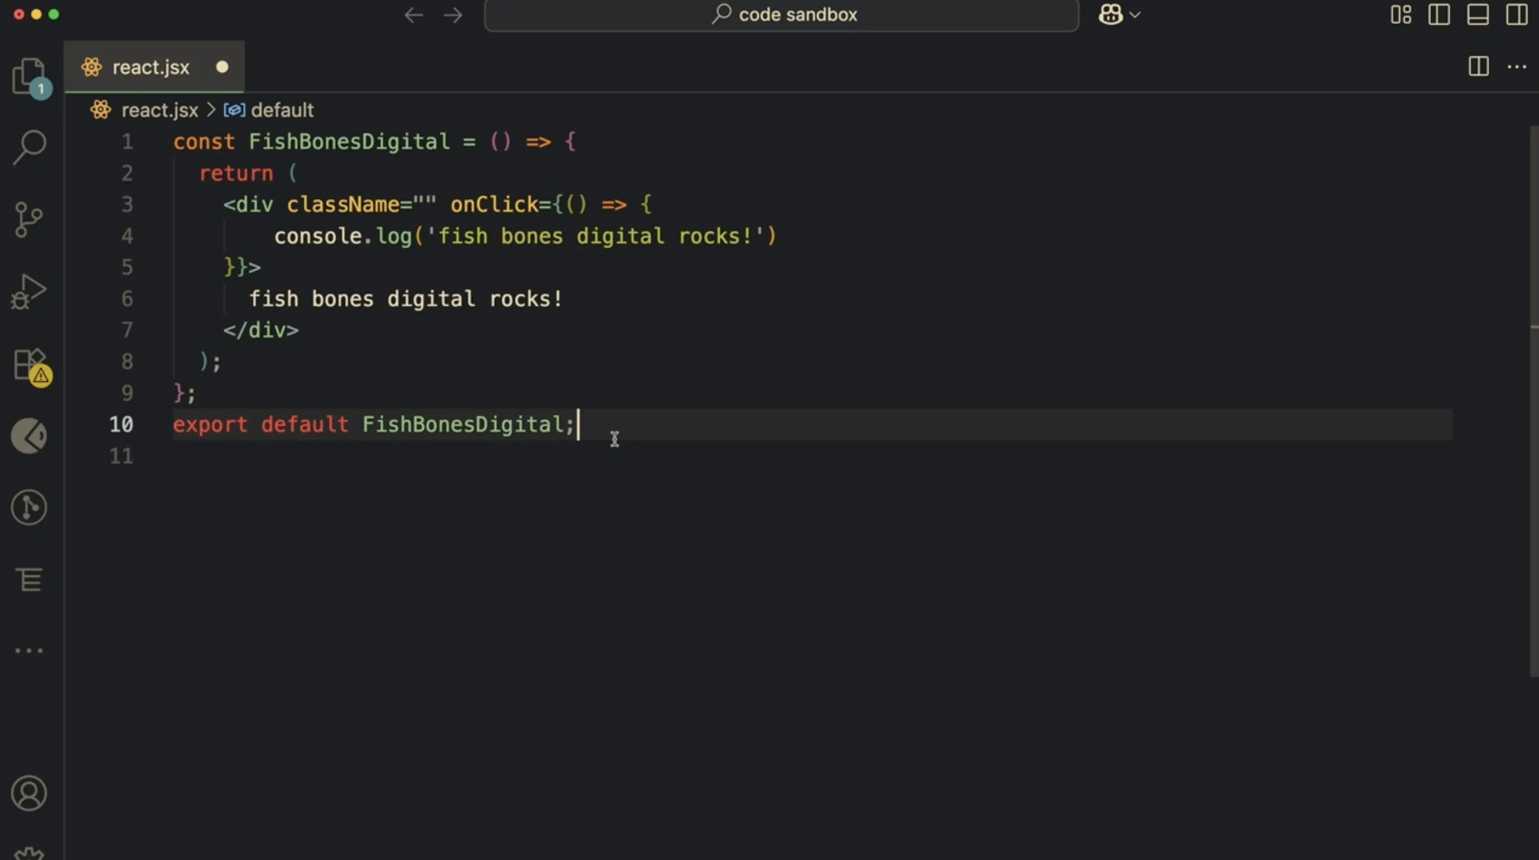Go back with the left arrow

[413, 15]
